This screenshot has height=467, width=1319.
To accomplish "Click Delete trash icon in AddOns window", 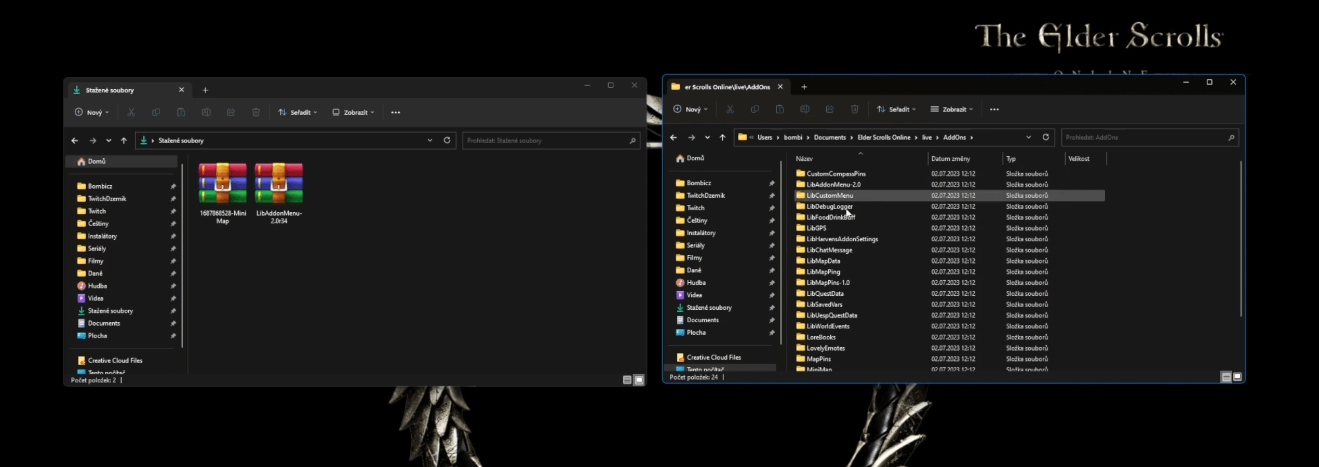I will coord(855,109).
